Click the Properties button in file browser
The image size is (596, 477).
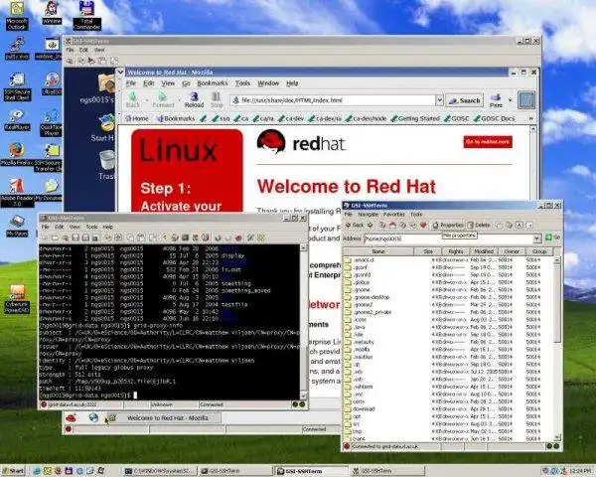pos(448,226)
